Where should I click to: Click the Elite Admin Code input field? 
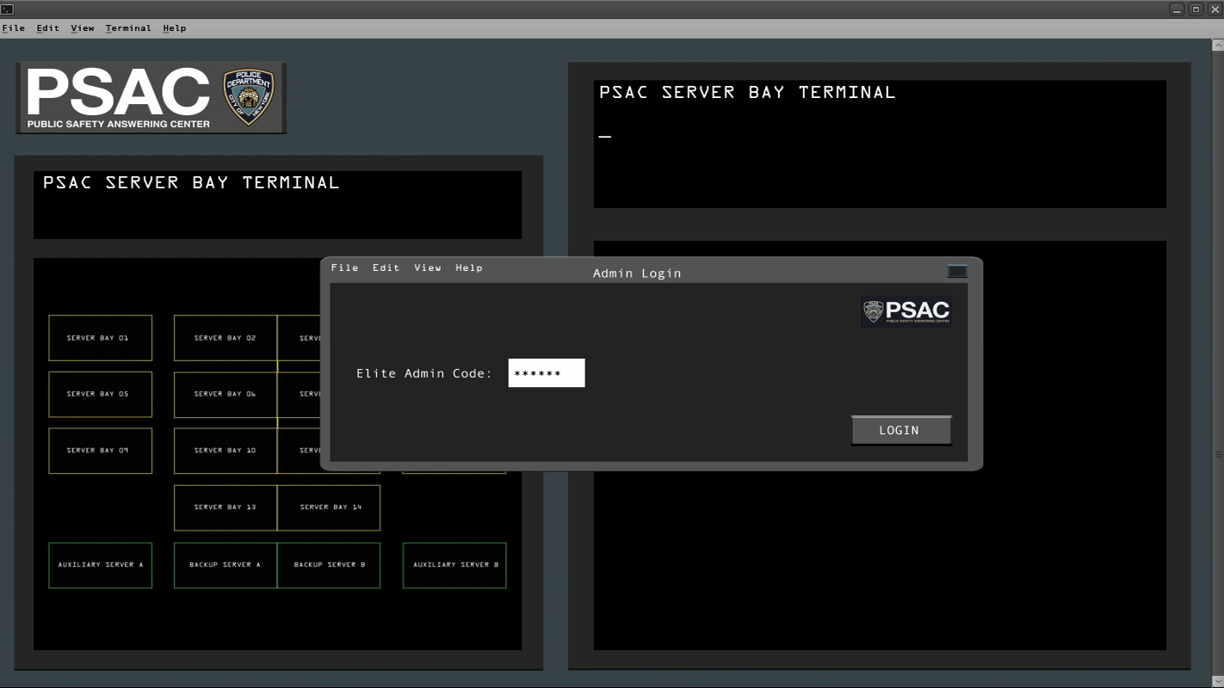[546, 372]
